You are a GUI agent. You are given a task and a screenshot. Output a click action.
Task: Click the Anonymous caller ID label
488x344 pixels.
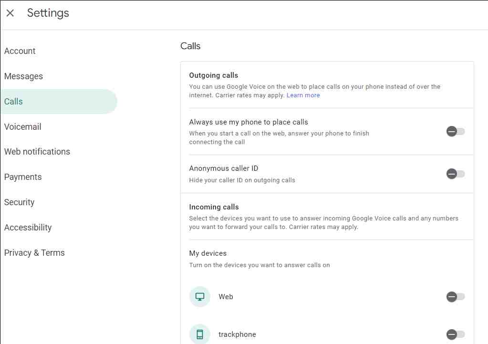(x=224, y=168)
